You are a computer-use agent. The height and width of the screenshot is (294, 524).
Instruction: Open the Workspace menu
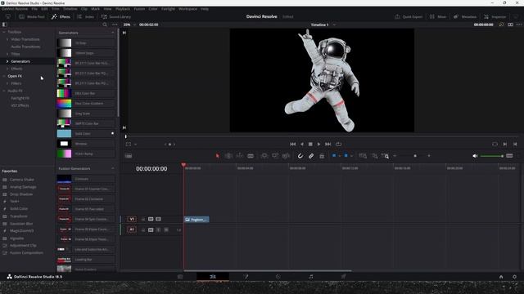[187, 9]
